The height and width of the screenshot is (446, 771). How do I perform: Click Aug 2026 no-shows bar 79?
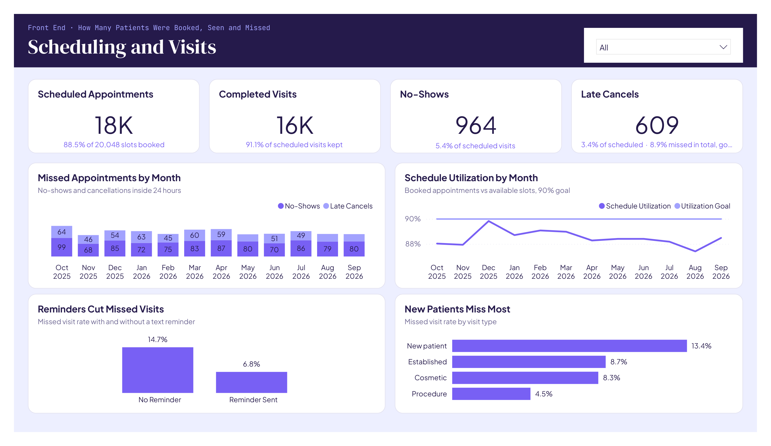[x=328, y=249]
